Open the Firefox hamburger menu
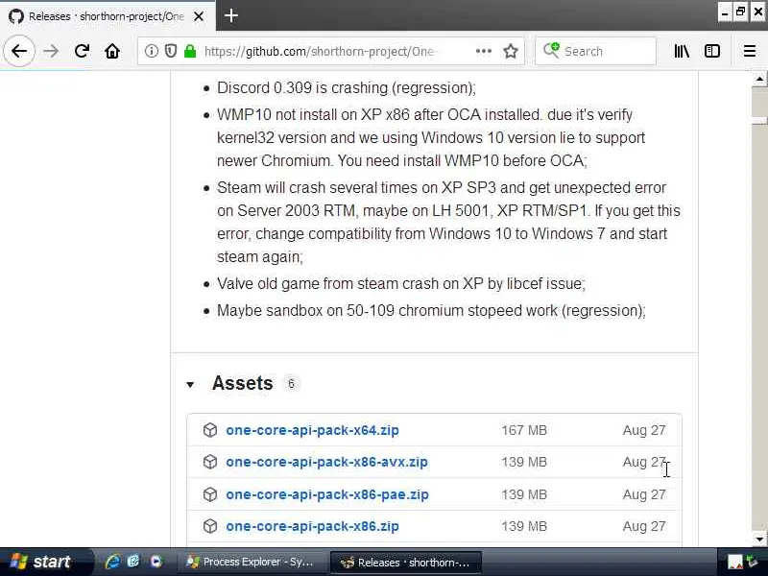The height and width of the screenshot is (576, 768). pyautogui.click(x=750, y=52)
